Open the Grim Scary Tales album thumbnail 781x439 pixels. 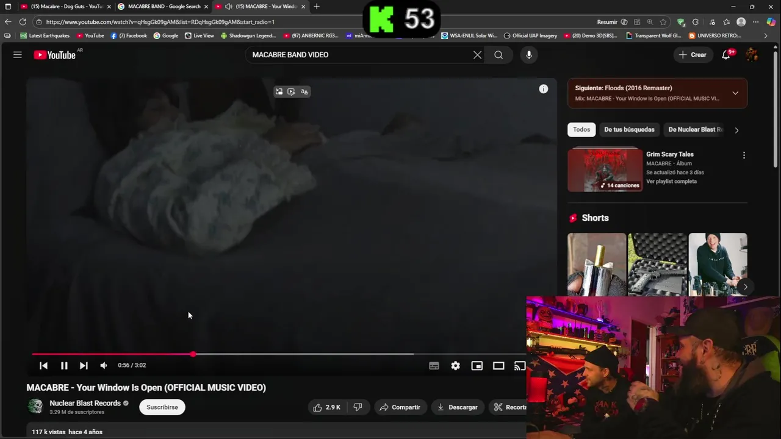coord(605,170)
